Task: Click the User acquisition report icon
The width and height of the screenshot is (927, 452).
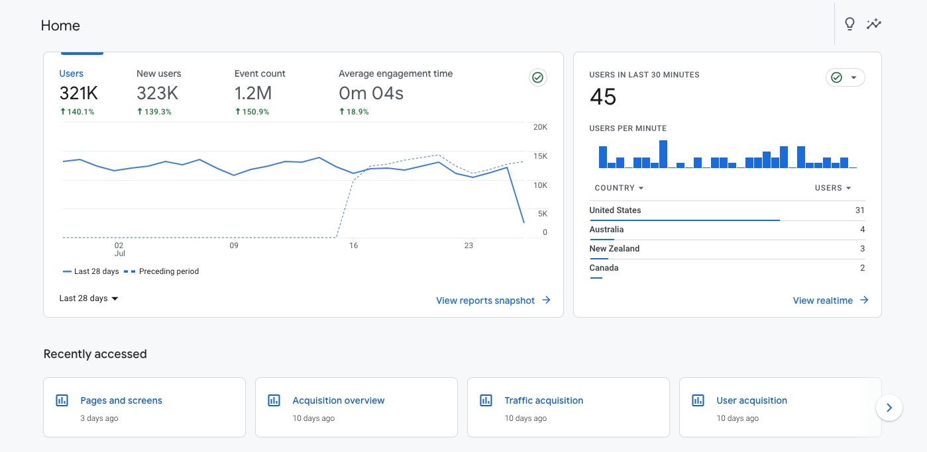Action: 698,400
